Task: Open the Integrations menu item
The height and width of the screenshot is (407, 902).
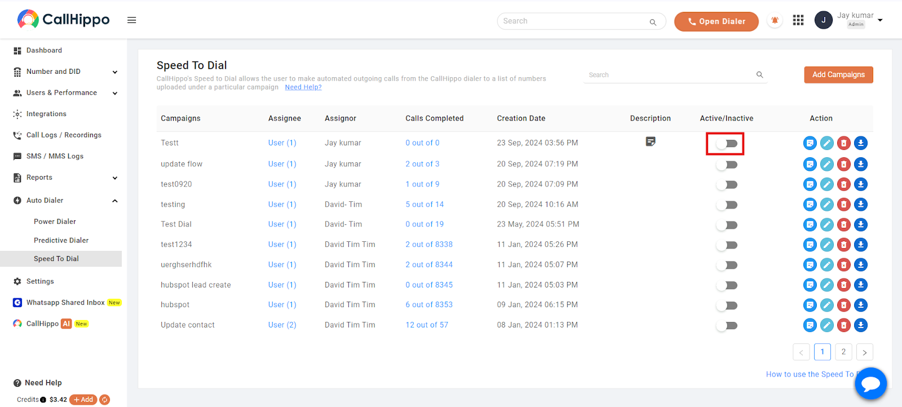Action: pos(46,114)
